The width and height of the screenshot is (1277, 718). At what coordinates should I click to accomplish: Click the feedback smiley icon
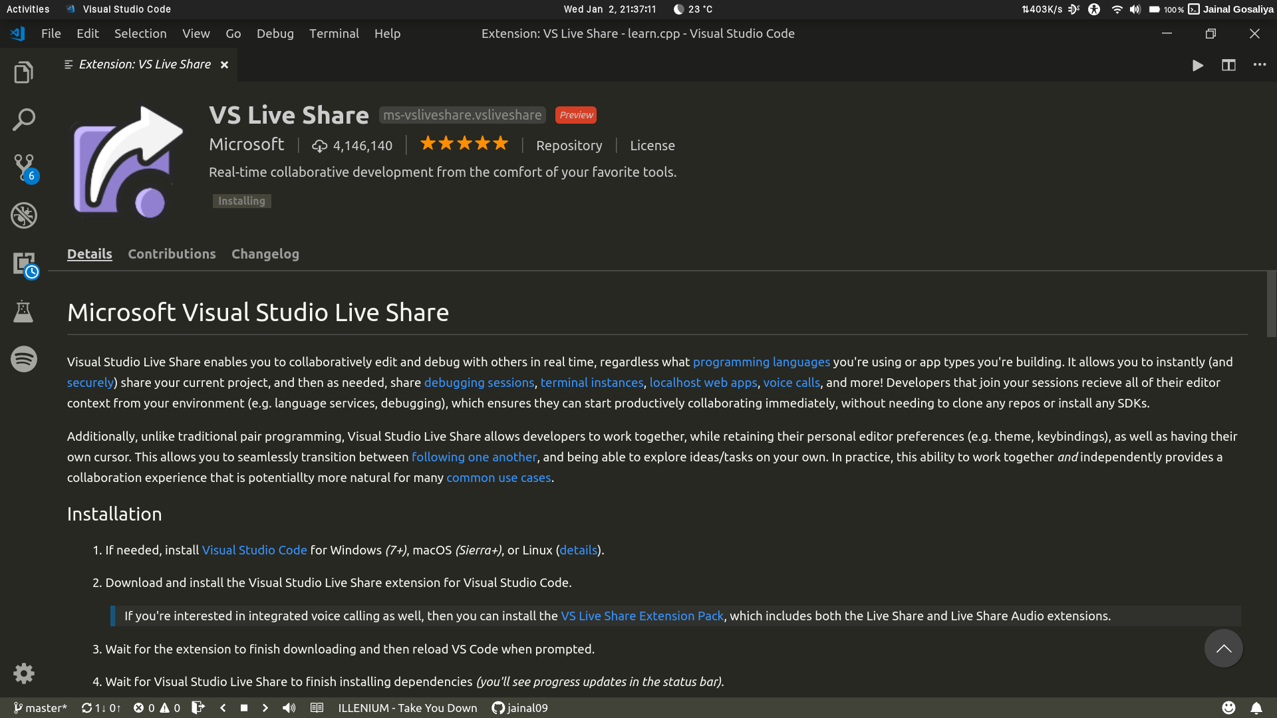pos(1228,708)
